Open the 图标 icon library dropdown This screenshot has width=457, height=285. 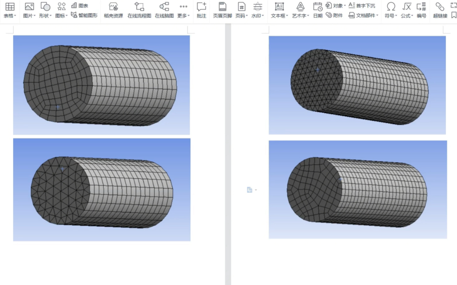[x=61, y=16]
